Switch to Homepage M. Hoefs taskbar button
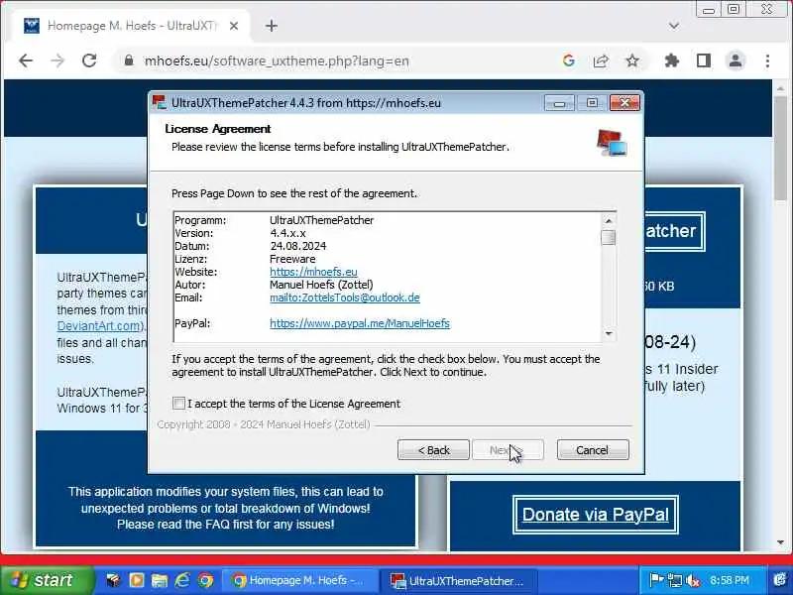 pos(300,581)
